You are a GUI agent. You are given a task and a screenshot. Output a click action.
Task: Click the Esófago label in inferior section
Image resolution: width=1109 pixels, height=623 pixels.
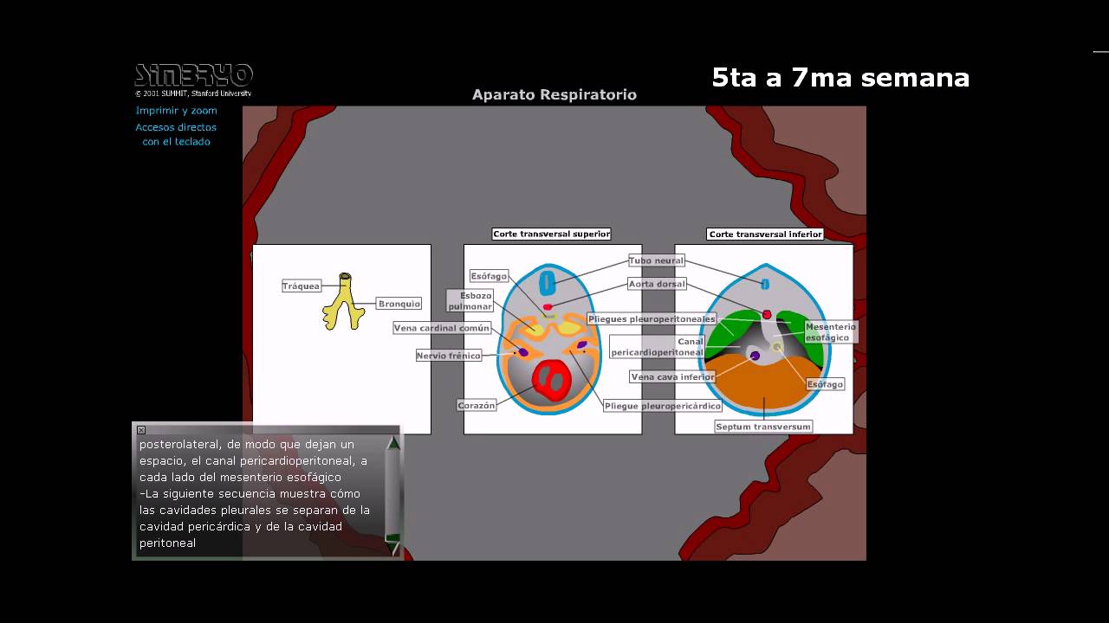click(x=825, y=384)
